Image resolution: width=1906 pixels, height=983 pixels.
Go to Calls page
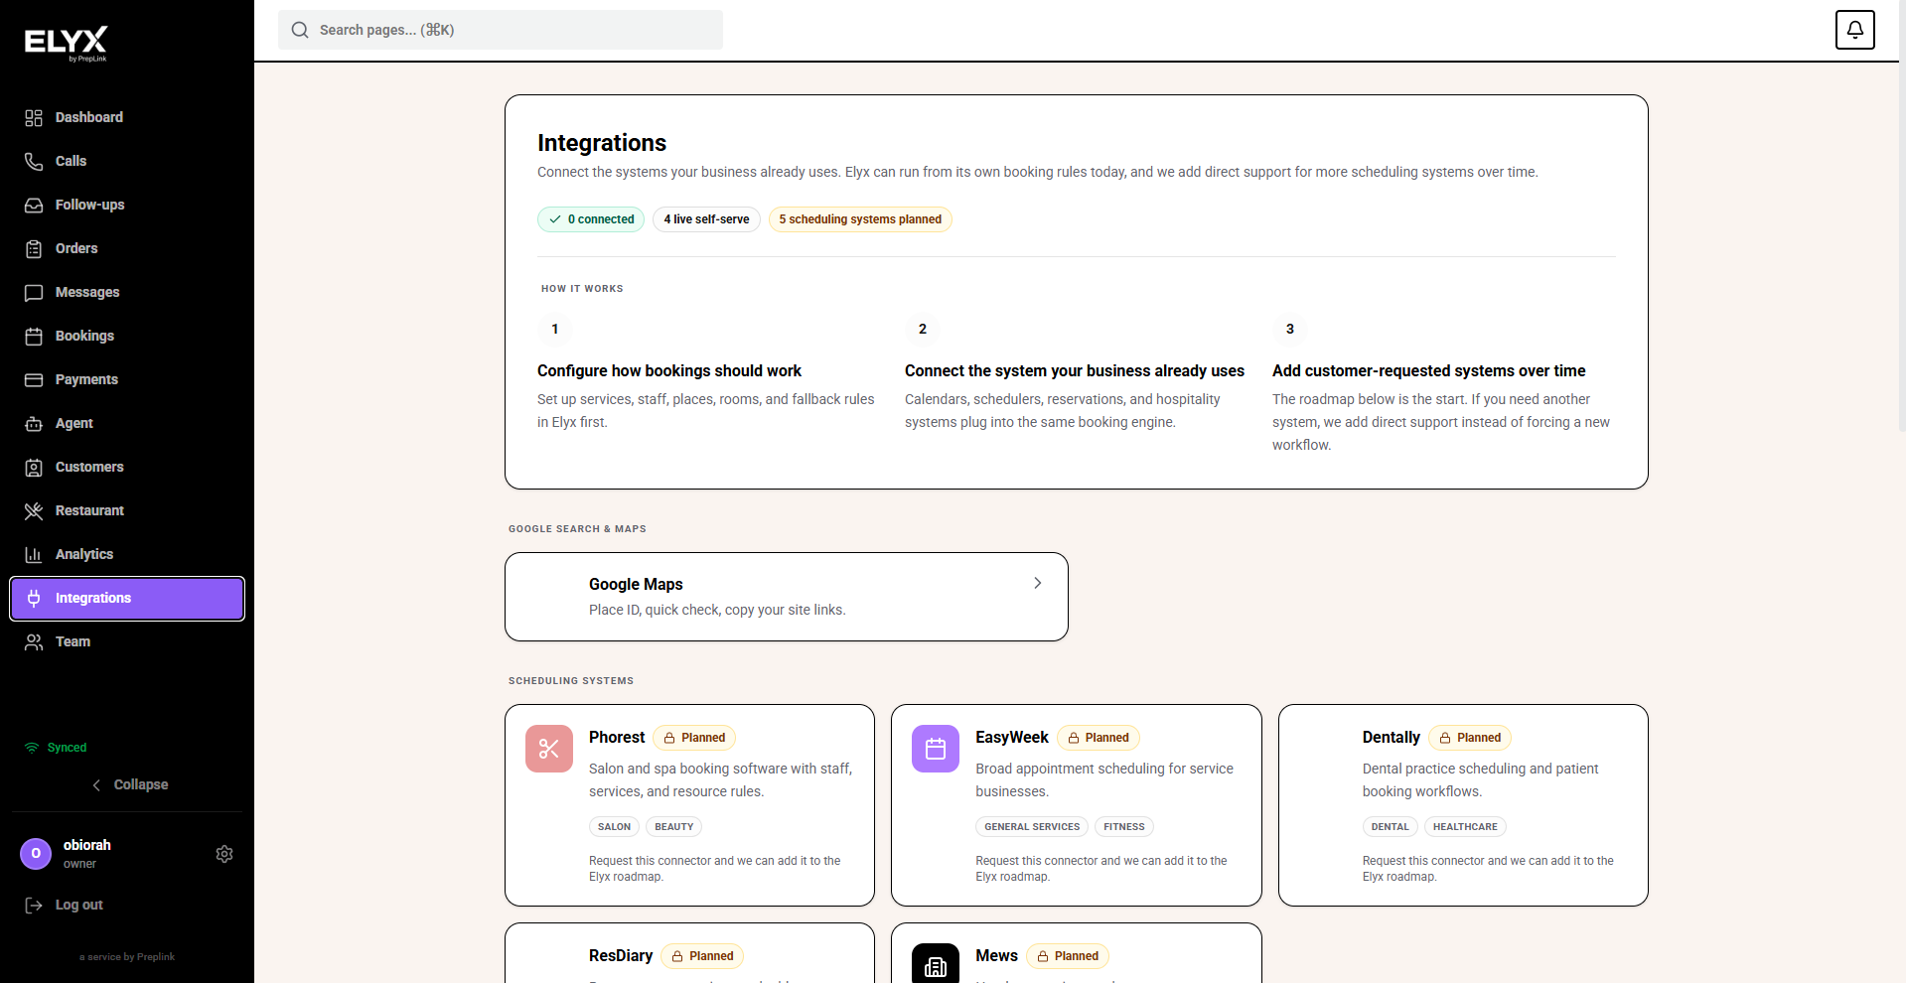127,162
